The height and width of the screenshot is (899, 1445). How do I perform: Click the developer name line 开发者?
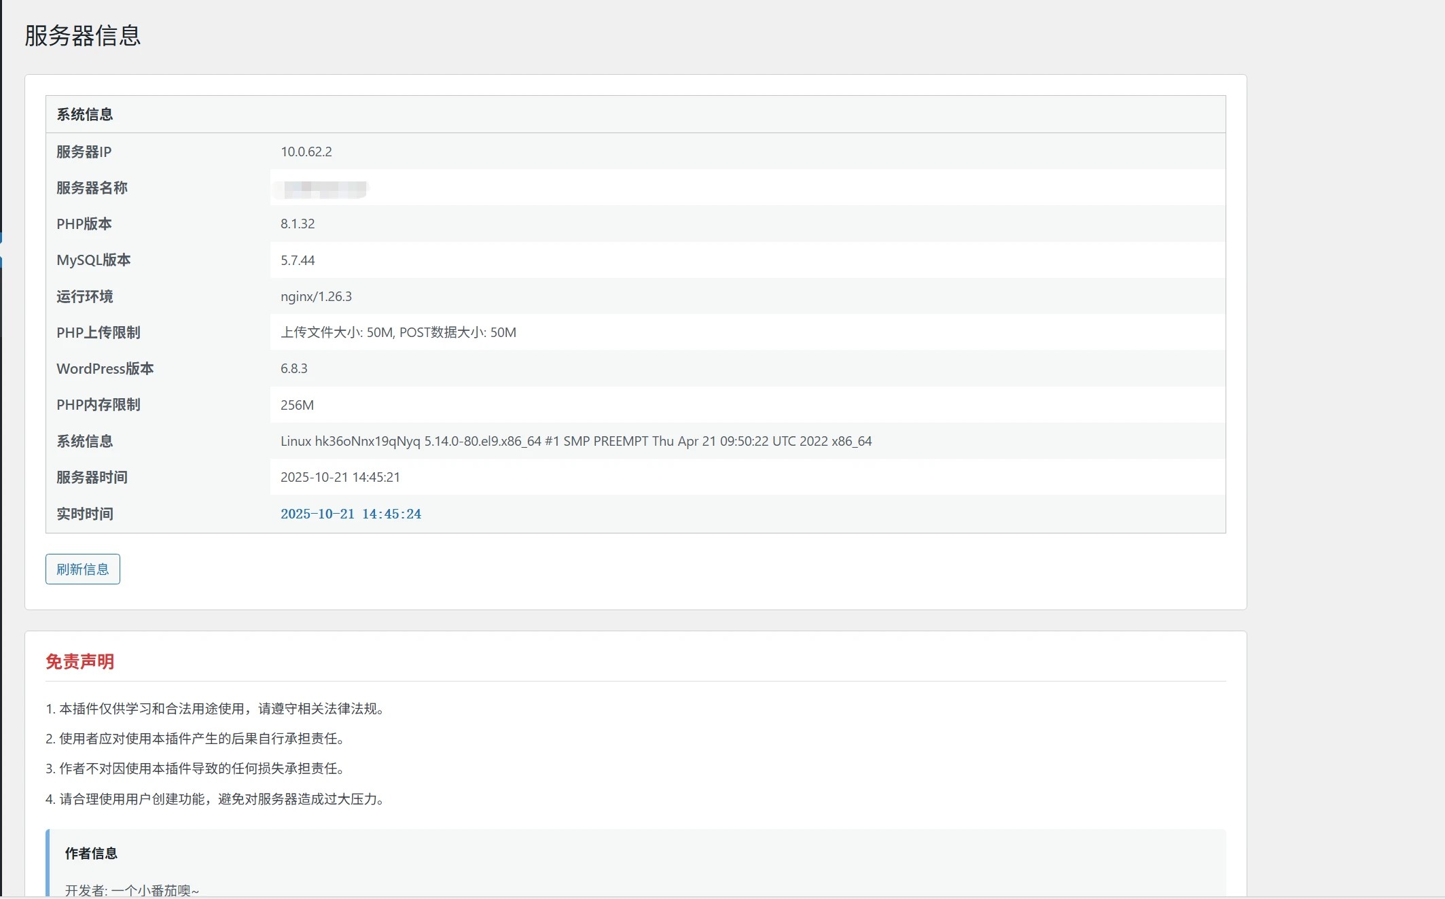click(x=132, y=889)
